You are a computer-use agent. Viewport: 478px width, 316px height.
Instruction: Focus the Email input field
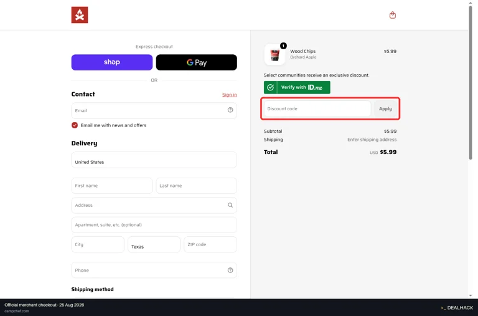point(154,110)
